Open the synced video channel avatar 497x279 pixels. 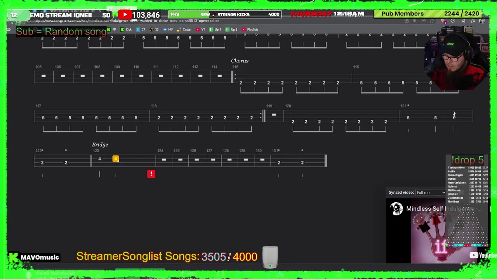(x=396, y=209)
